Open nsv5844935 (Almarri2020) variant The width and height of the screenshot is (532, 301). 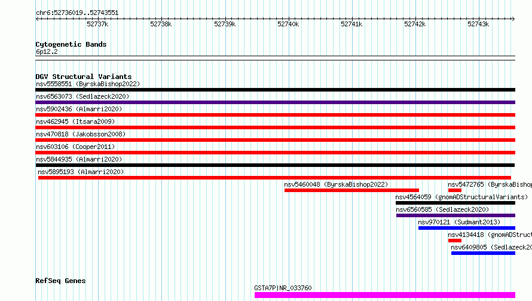coord(79,159)
